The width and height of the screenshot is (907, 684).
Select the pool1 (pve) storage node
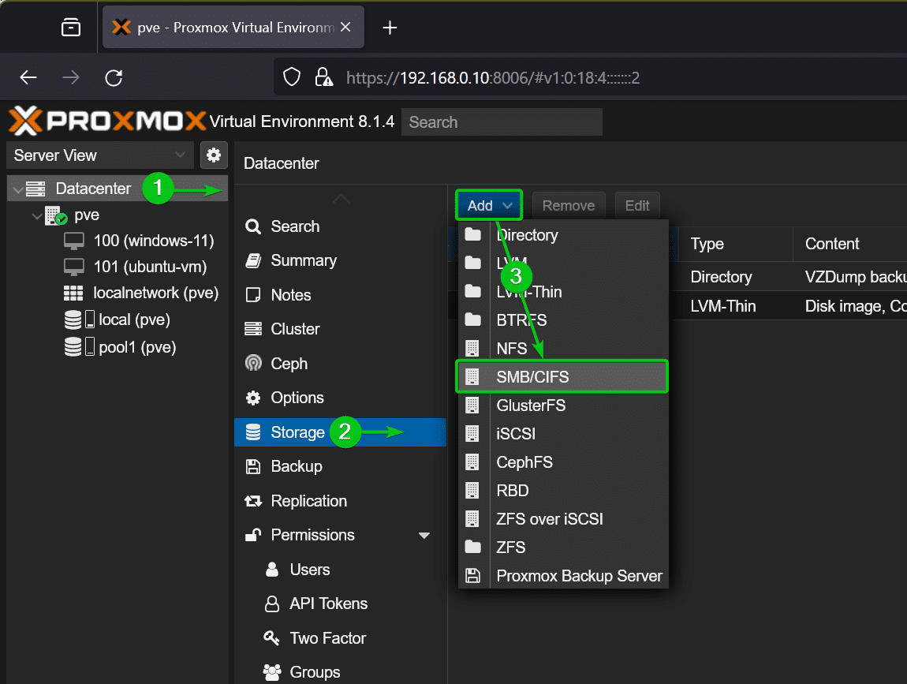click(120, 347)
